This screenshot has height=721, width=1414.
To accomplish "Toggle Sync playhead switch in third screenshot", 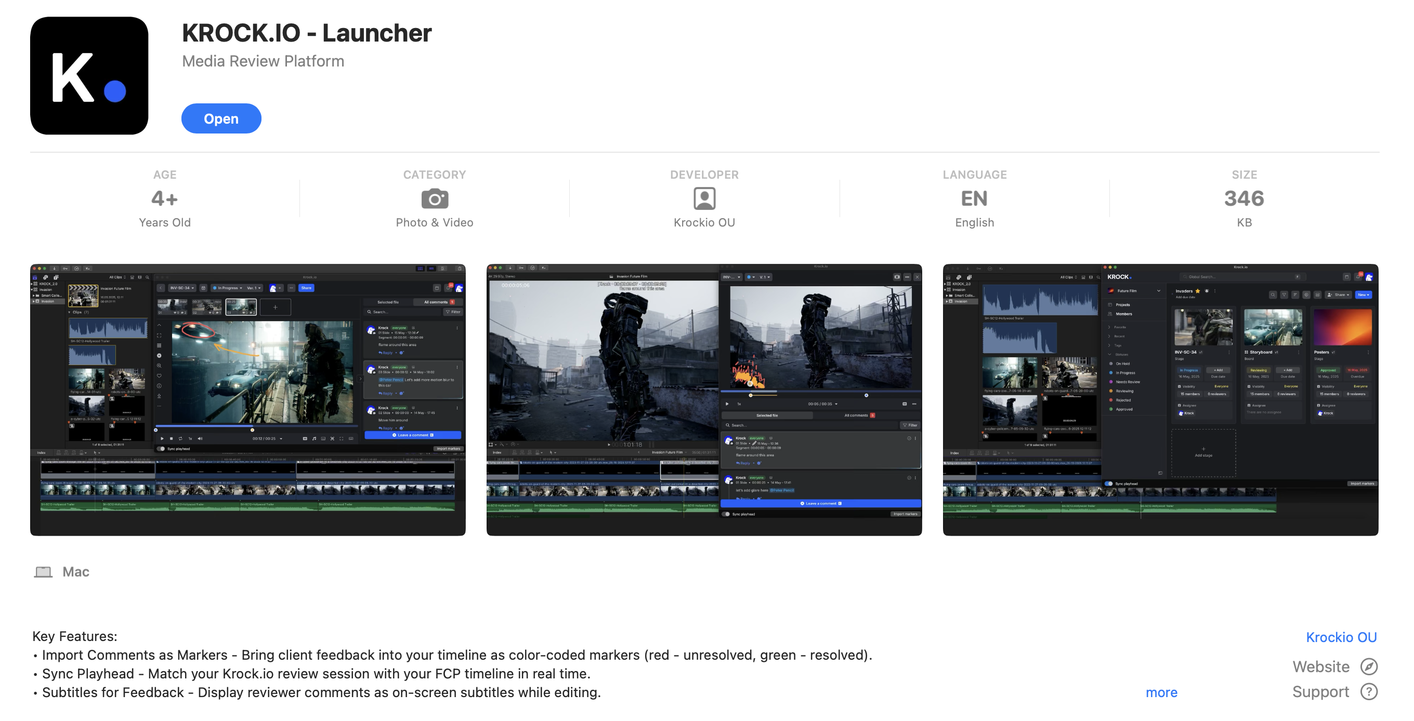I will pos(1109,484).
